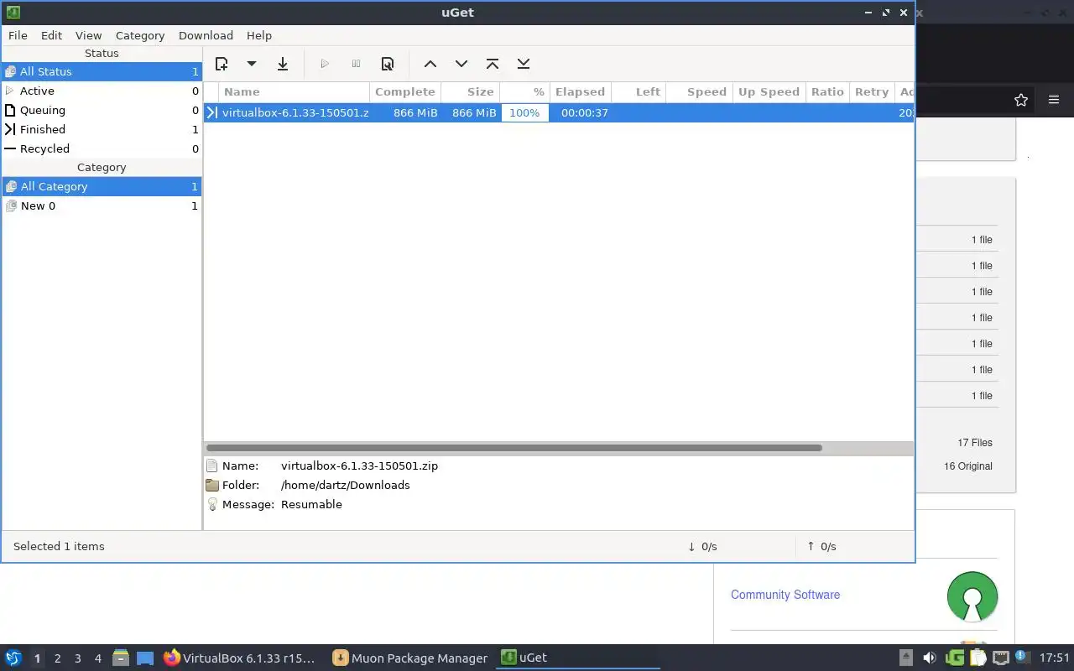Viewport: 1074px width, 671px height.
Task: Sort by the Left column header
Action: pos(639,91)
